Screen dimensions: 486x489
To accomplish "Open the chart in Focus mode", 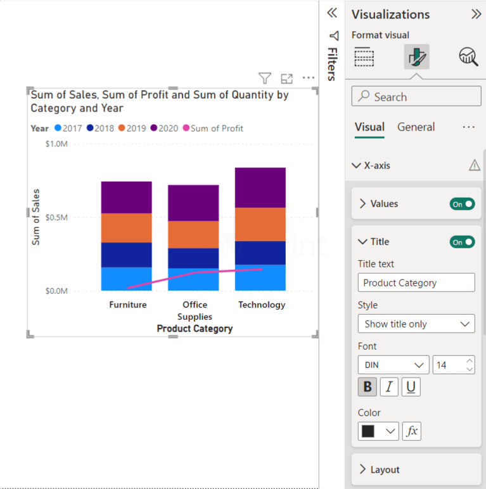I will (286, 79).
